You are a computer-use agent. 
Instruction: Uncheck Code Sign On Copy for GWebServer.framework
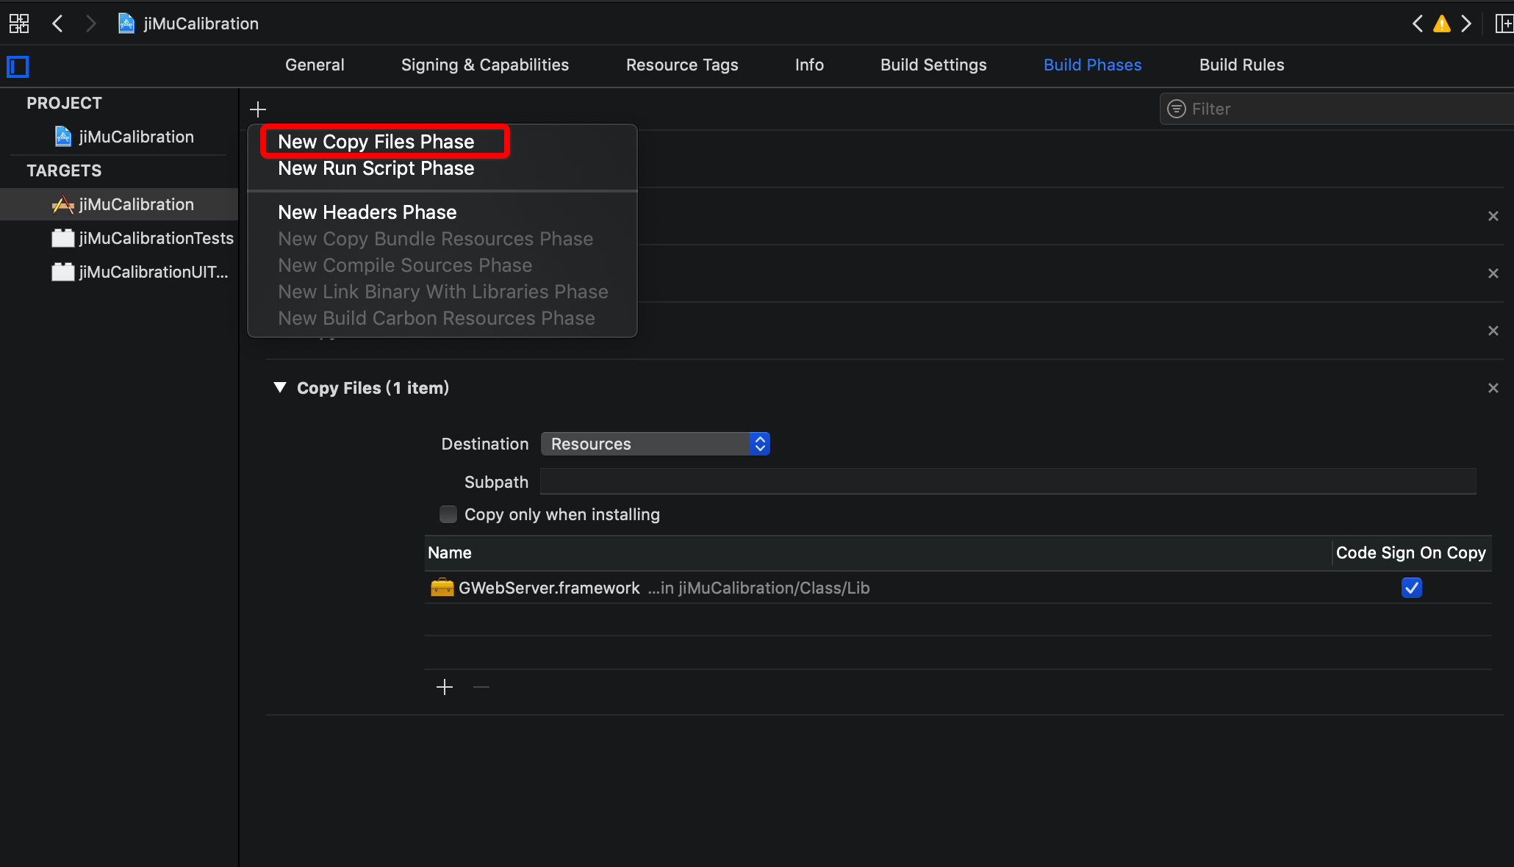[1411, 588]
